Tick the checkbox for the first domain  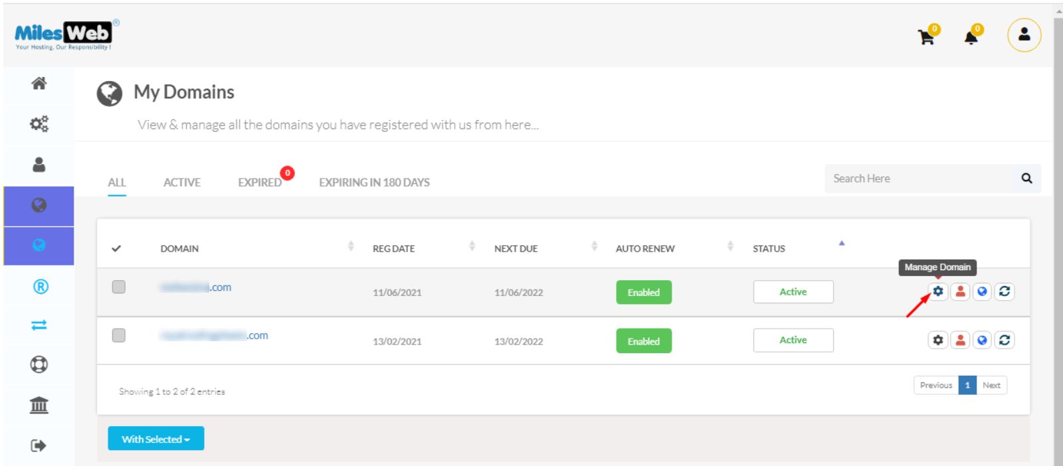click(119, 287)
